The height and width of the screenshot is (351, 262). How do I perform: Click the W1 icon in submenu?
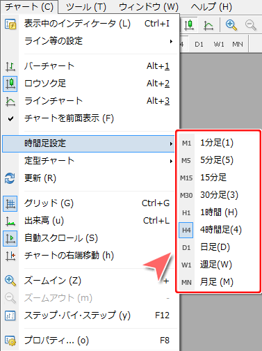(186, 265)
